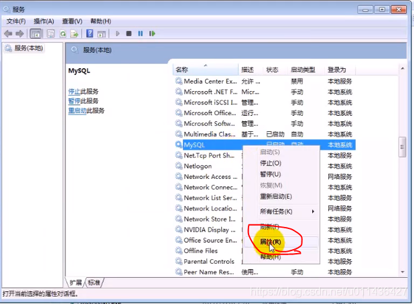The width and height of the screenshot is (414, 304).
Task: Click the gear icon of Microsoft .NET F... row
Action: tap(179, 92)
